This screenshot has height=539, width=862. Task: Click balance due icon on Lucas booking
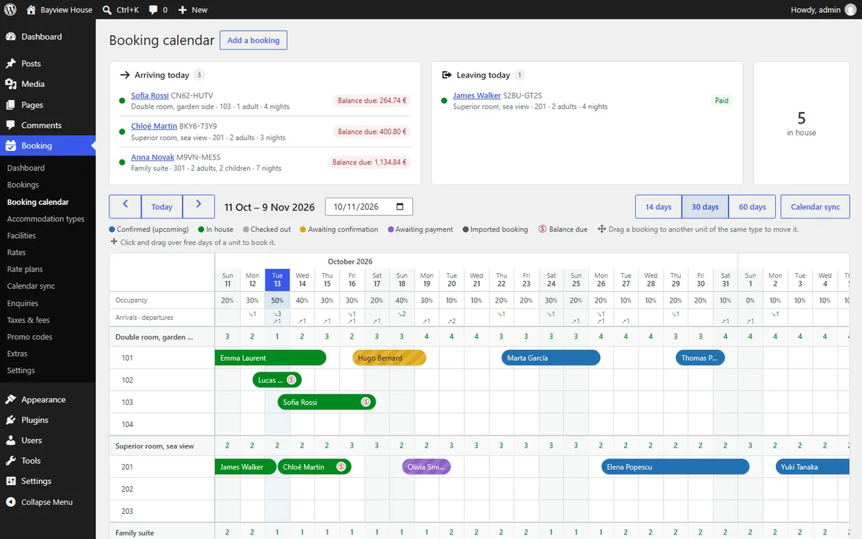coord(292,380)
